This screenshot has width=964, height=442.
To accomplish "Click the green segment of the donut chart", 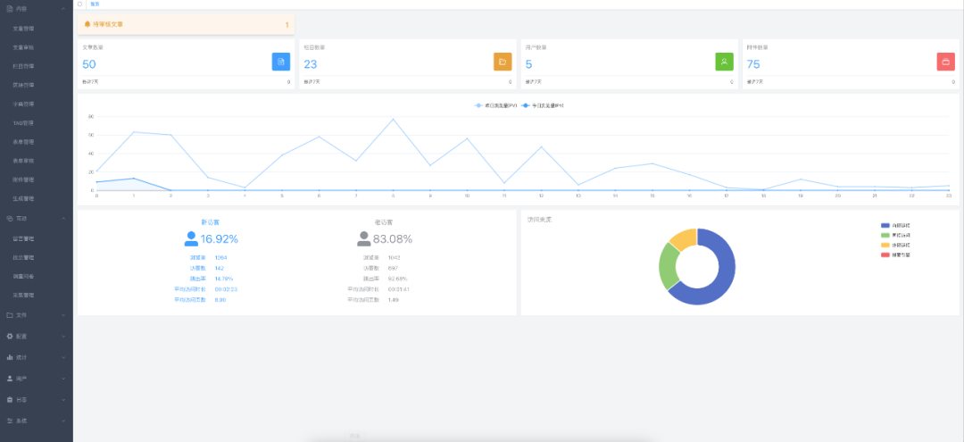I will (x=668, y=265).
